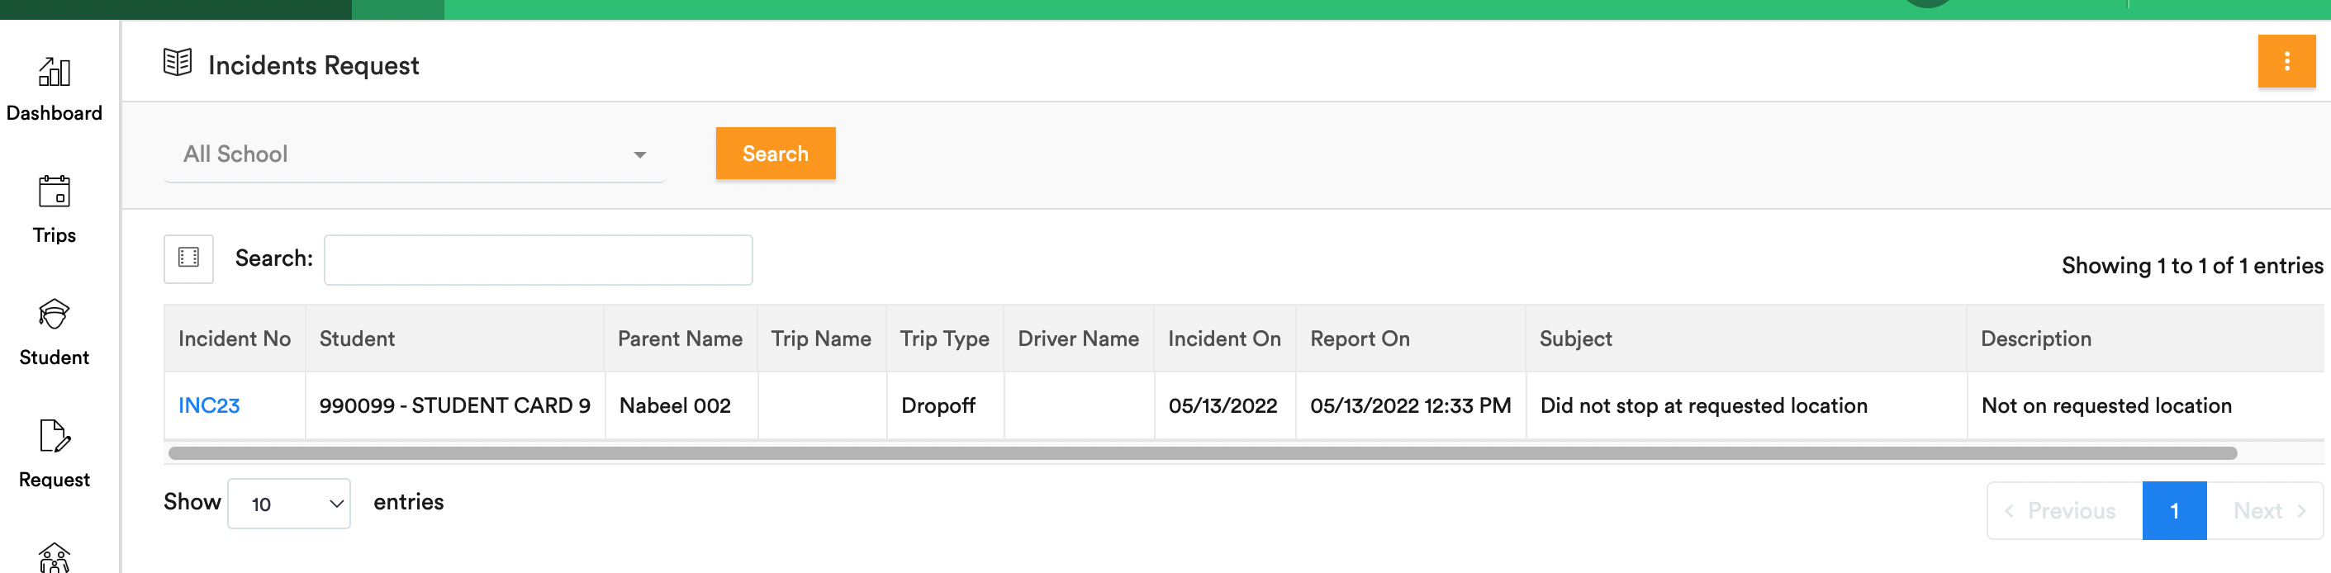Click the '05/13/2022' incident date cell
Screen dimensions: 2331x573
point(1224,405)
